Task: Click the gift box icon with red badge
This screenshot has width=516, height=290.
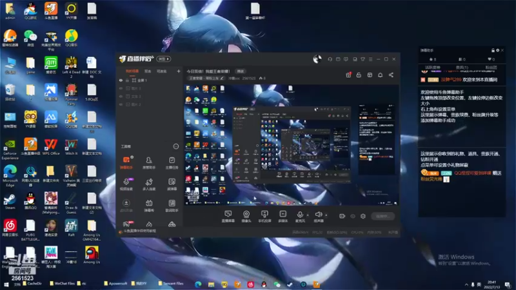Action: click(x=348, y=75)
